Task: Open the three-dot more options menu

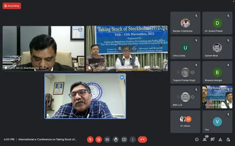Action: [132, 140]
